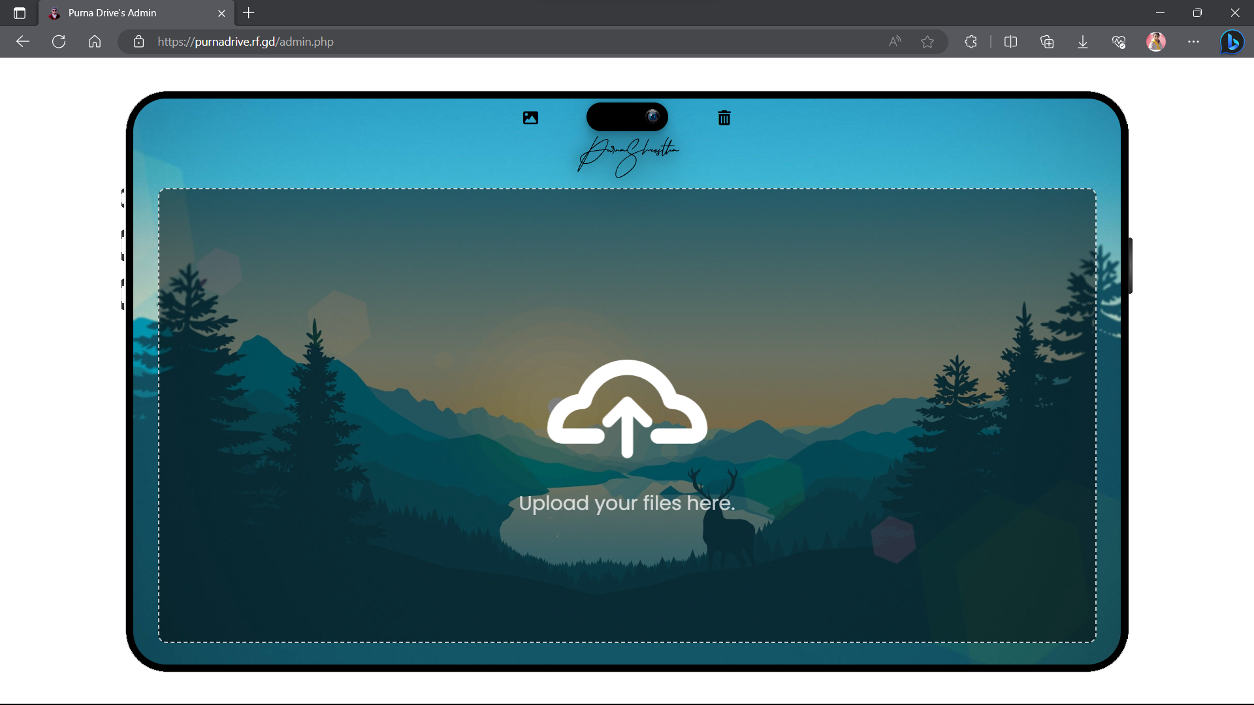The height and width of the screenshot is (705, 1254).
Task: Open Browser essentials heart icon
Action: (x=1119, y=42)
